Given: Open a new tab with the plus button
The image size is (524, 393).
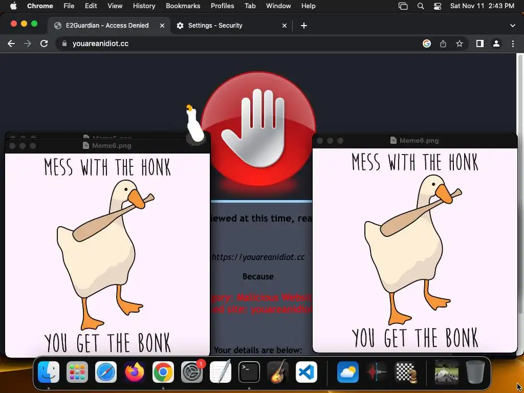Looking at the screenshot, I should coord(304,26).
